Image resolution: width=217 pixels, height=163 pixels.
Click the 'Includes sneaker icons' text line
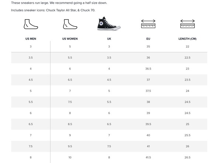53,10
